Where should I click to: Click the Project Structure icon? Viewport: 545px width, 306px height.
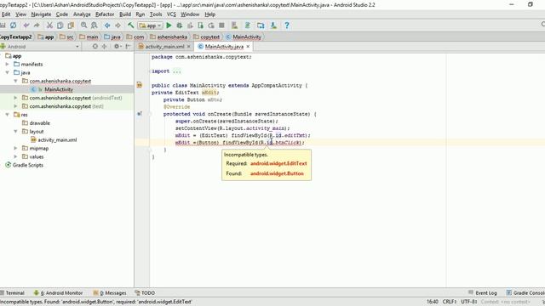pos(261,25)
